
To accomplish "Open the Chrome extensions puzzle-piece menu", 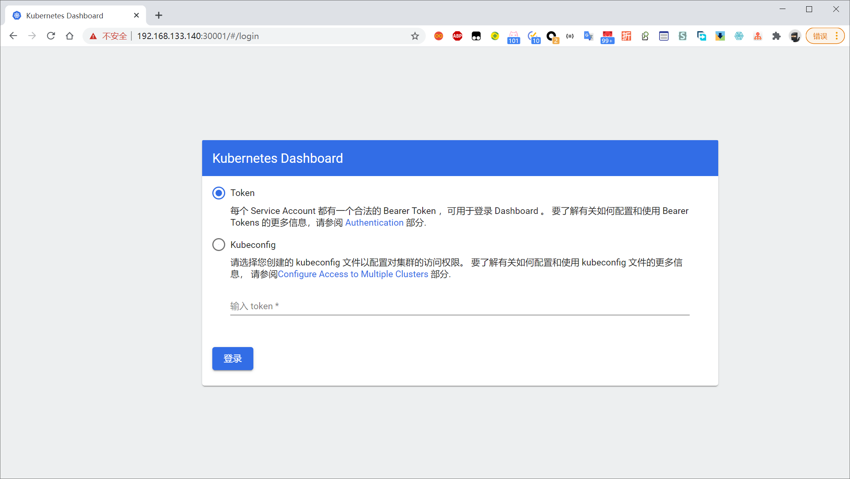I will tap(776, 36).
